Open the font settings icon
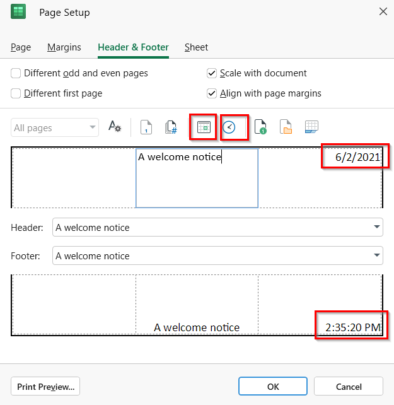 tap(114, 127)
